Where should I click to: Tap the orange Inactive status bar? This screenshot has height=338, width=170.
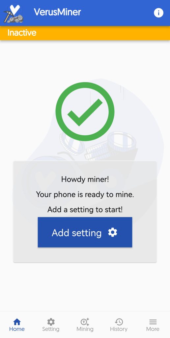point(85,33)
